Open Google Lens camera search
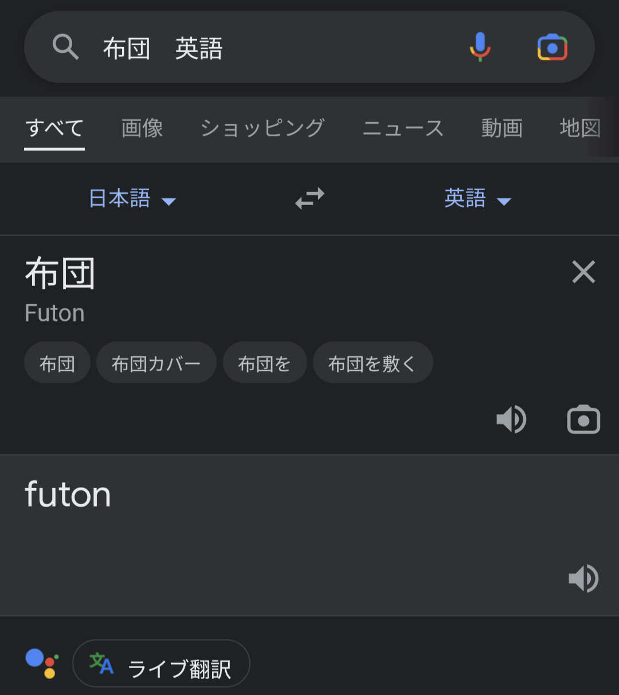619x695 pixels. click(x=552, y=47)
